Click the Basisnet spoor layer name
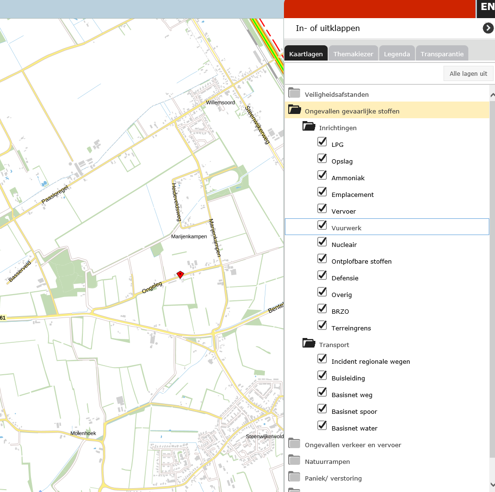The width and height of the screenshot is (495, 492). 354,412
